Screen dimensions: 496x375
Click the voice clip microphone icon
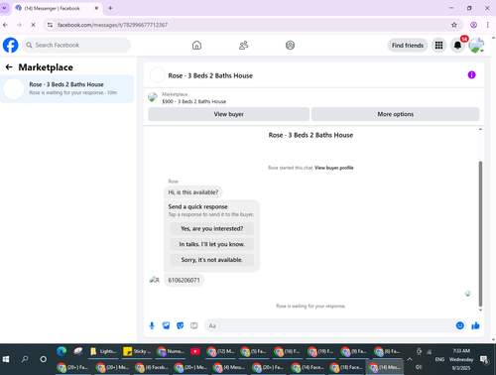tap(152, 325)
